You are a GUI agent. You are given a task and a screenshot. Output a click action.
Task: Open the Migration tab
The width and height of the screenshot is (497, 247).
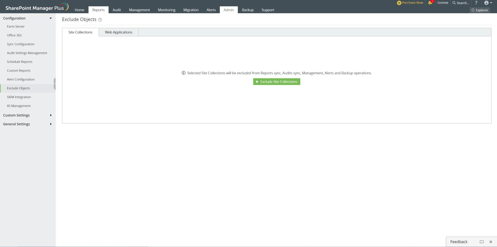(x=191, y=10)
